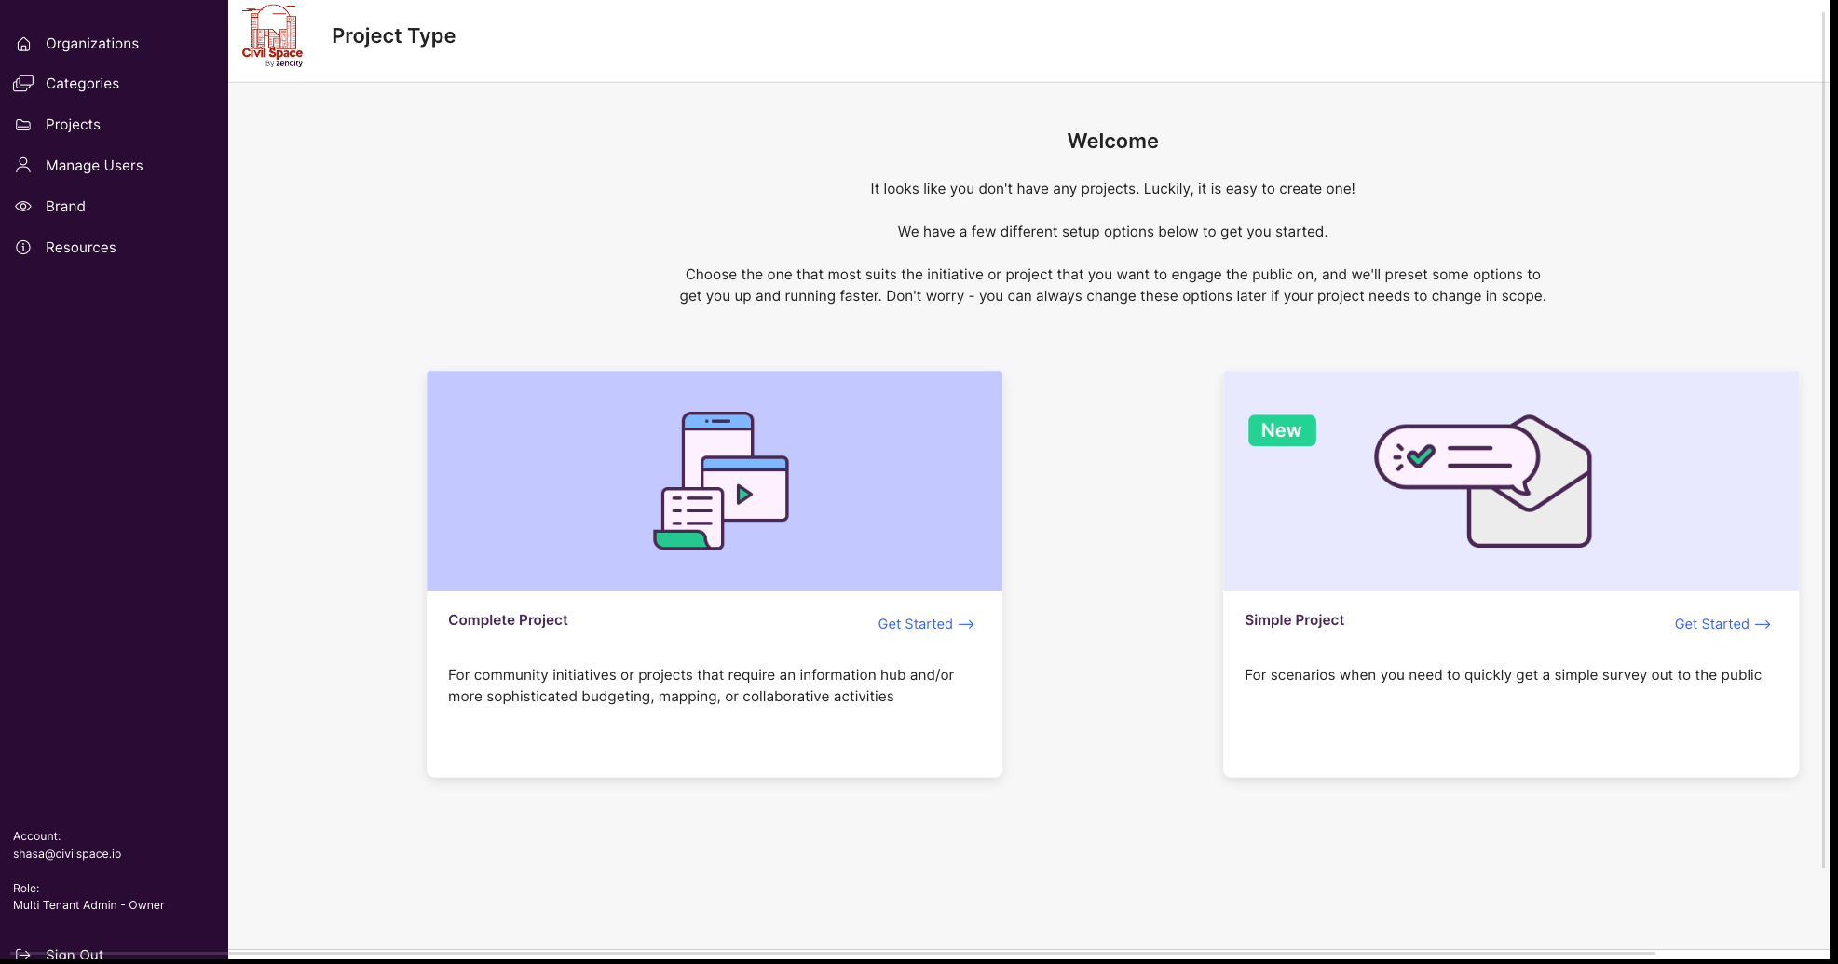Click the Resources info icon
1838x964 pixels.
(23, 248)
